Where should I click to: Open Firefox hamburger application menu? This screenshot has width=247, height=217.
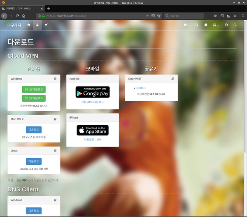[242, 16]
